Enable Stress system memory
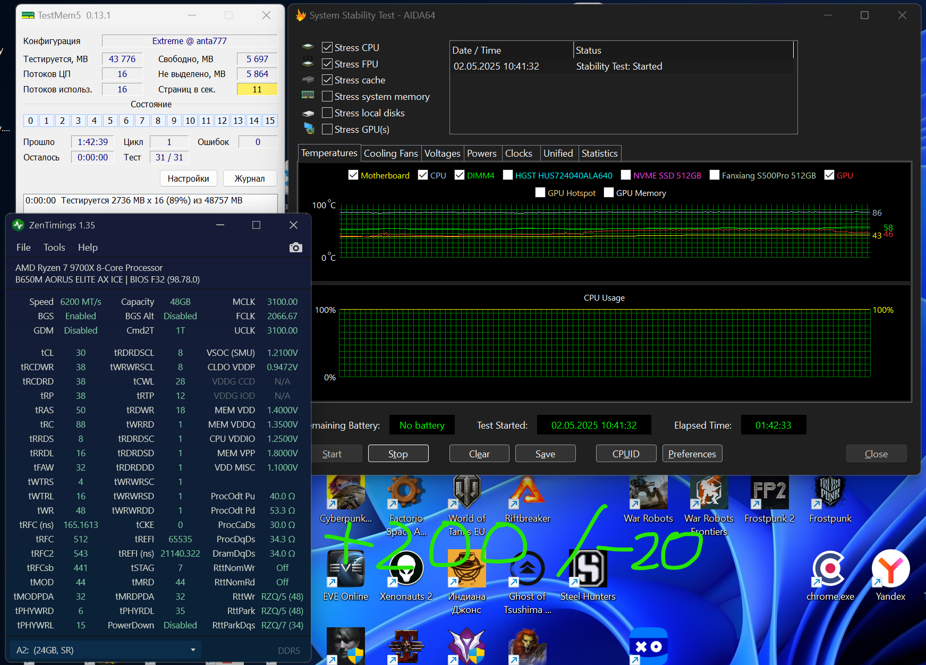Screen dimensions: 926x665 coord(327,97)
